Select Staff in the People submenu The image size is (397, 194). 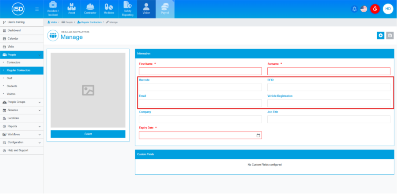[10, 78]
